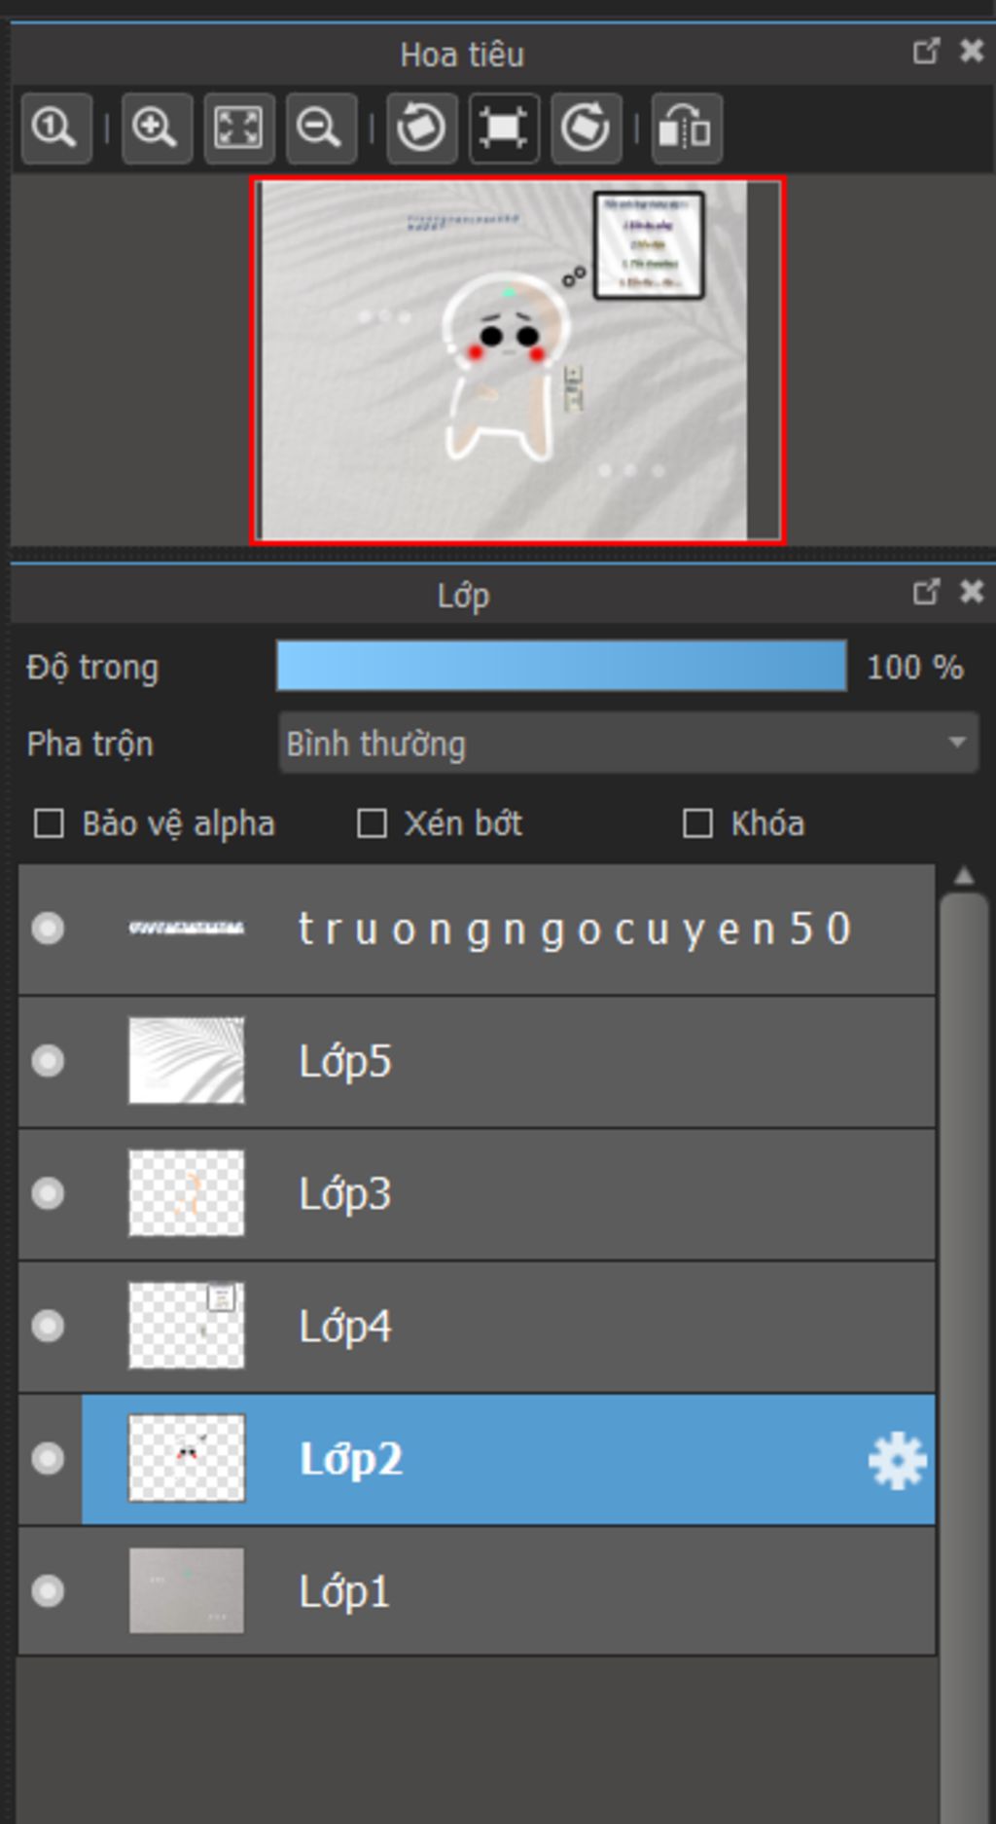The width and height of the screenshot is (996, 1824).
Task: Enable the Xén bớt checkbox
Action: click(x=372, y=823)
